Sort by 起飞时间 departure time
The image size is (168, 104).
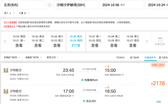click(135, 58)
